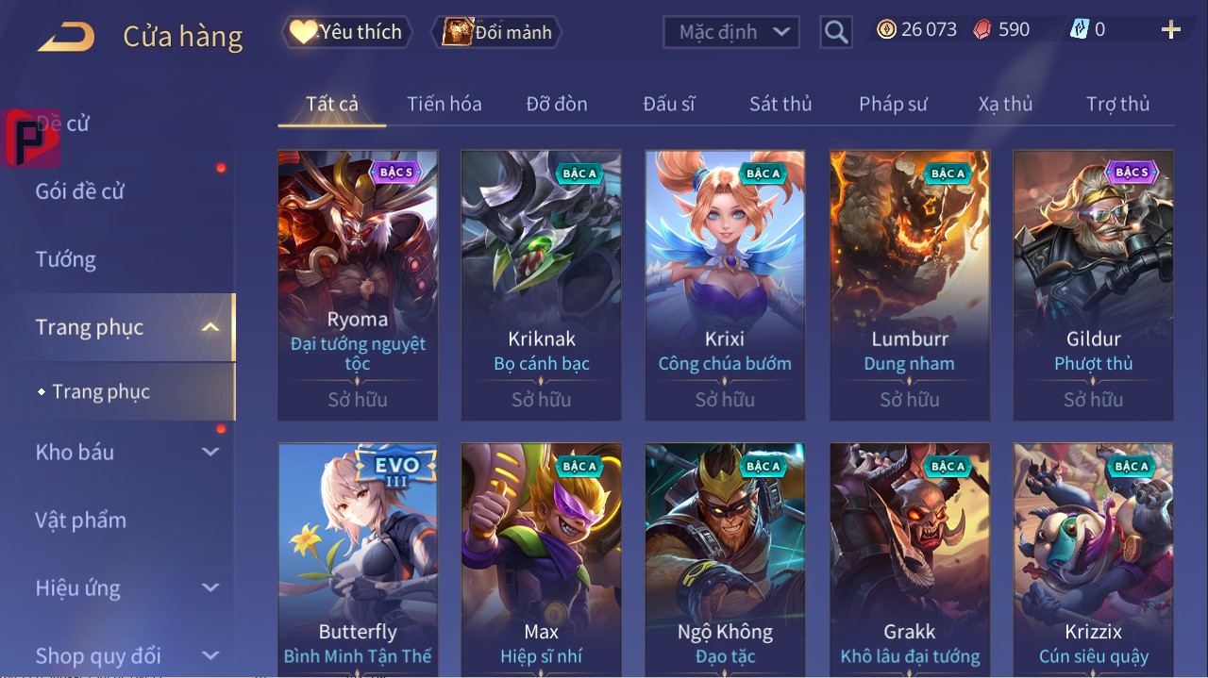Expand the Kho báu sidebar section

tap(210, 452)
